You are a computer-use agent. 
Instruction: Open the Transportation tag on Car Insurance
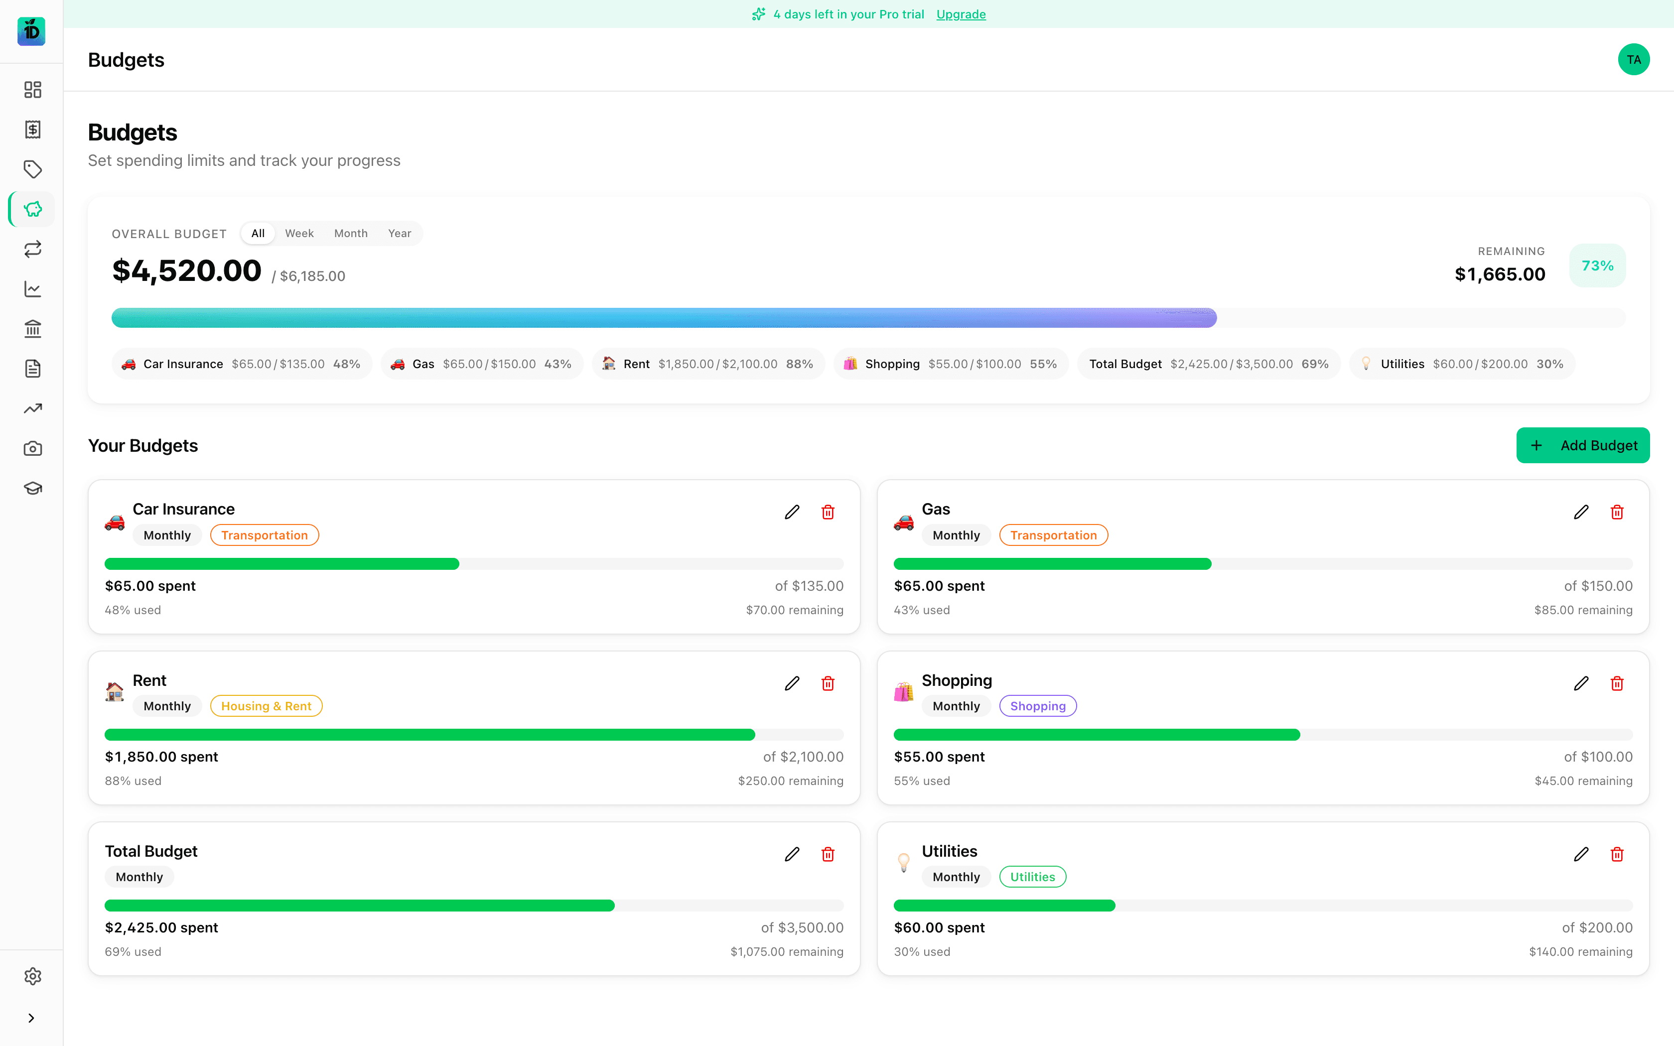264,535
